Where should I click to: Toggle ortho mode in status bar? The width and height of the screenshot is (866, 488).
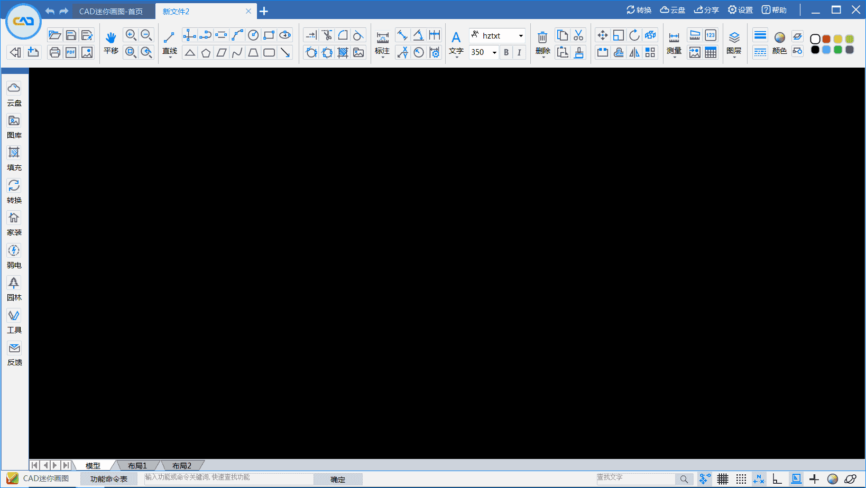(x=777, y=479)
